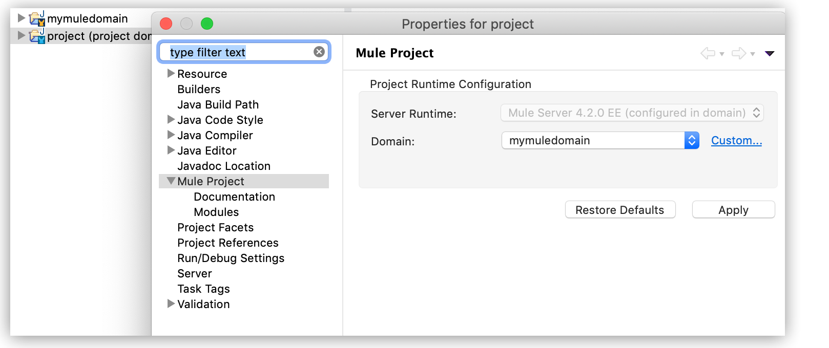Open the Server Runtime combo box
Screen dimensions: 829x348
click(x=632, y=113)
